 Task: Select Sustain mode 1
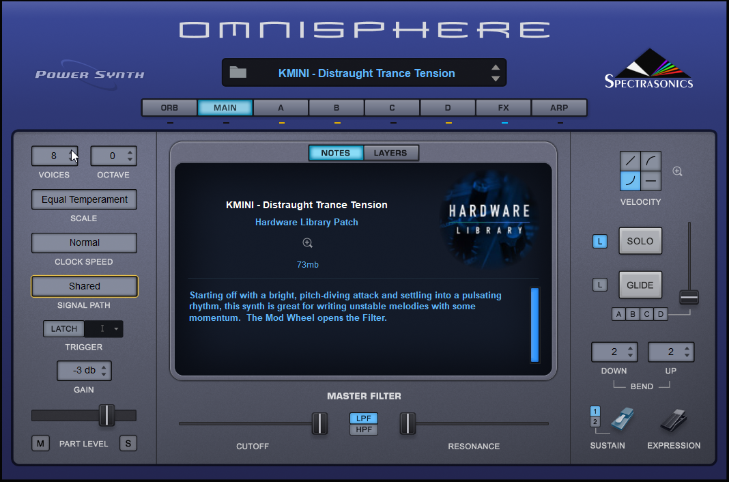595,412
